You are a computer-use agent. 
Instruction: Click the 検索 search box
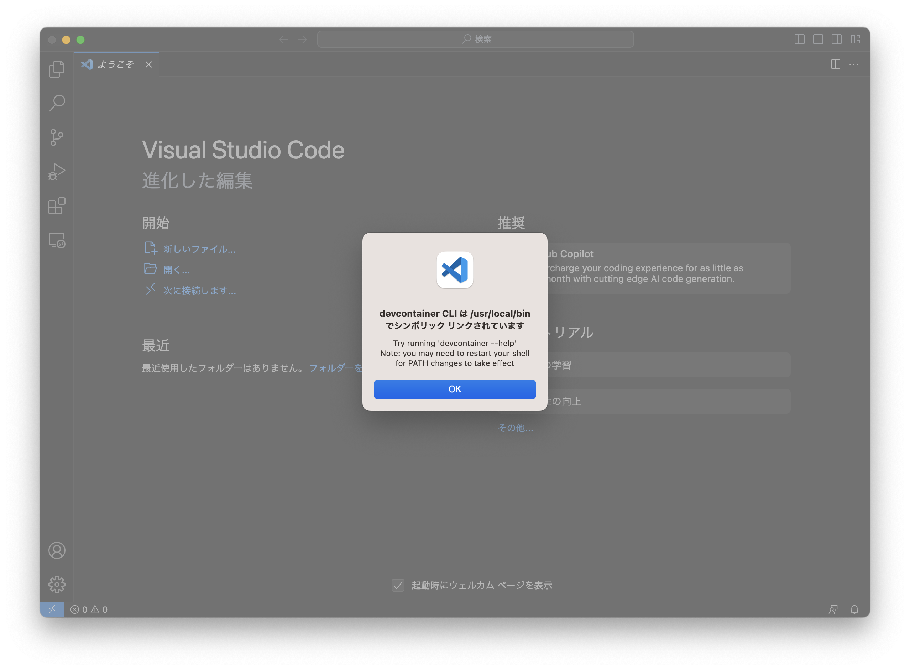point(475,39)
